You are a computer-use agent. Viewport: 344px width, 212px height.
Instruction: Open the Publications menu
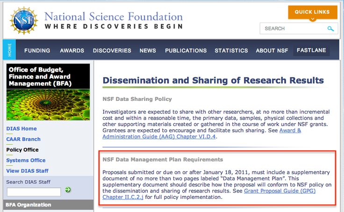186,50
